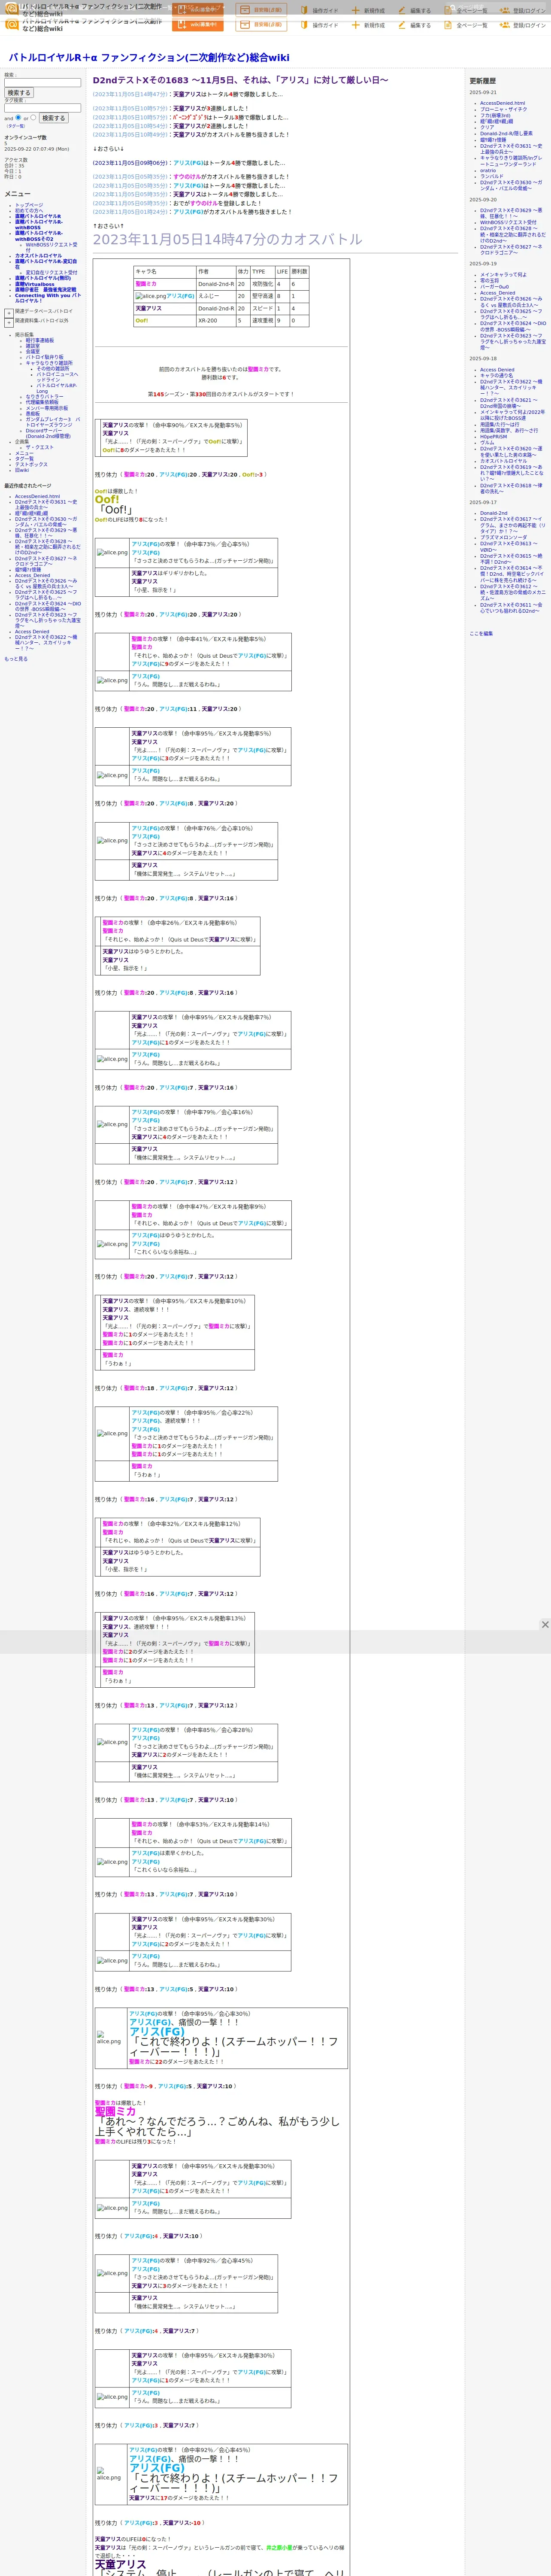Click 検索する button below keyword search field
This screenshot has height=2576, width=551.
[x=19, y=93]
